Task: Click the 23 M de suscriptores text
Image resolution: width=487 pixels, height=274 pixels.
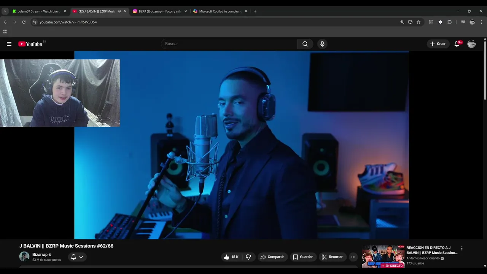Action: tap(46, 260)
